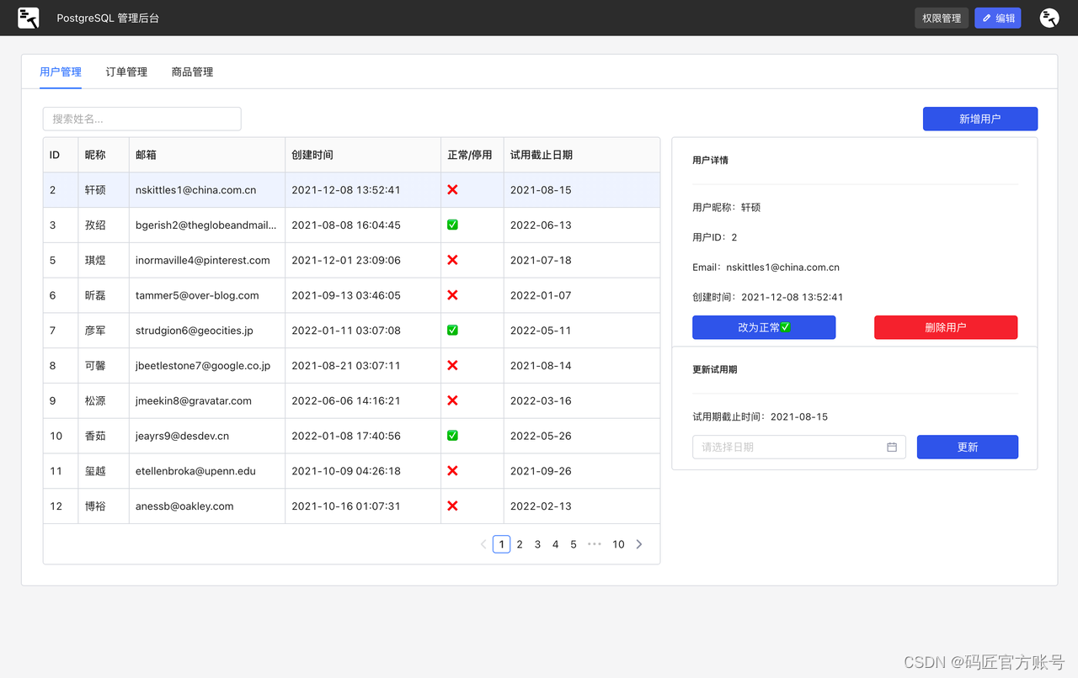Select current page 1 in pagination
The height and width of the screenshot is (678, 1078).
coord(502,544)
